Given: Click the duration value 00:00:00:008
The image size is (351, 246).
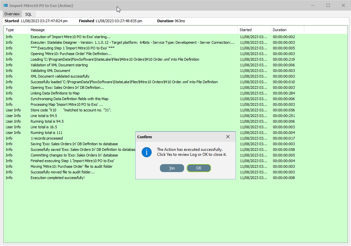Looking at the screenshot, I should coord(284,178).
